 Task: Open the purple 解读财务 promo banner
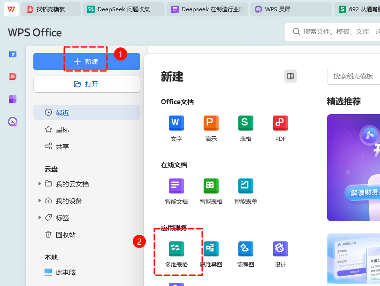pyautogui.click(x=354, y=168)
